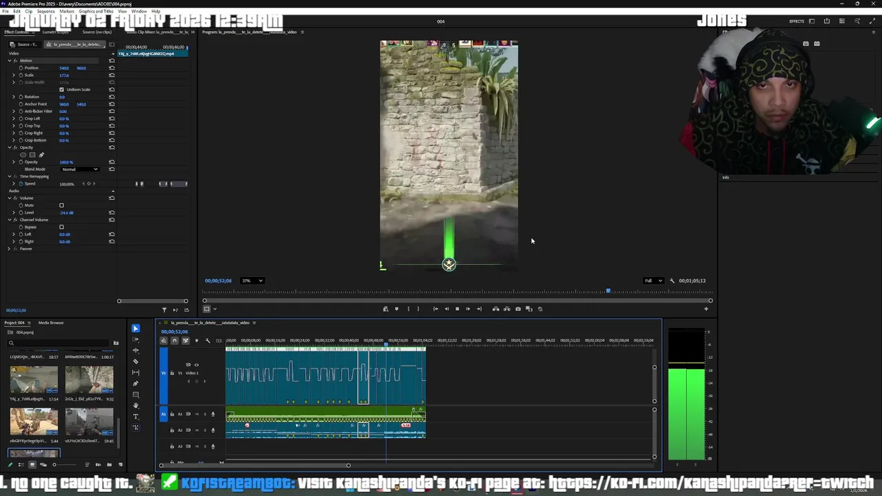Open the Effects workspace
The width and height of the screenshot is (882, 496).
[x=797, y=21]
